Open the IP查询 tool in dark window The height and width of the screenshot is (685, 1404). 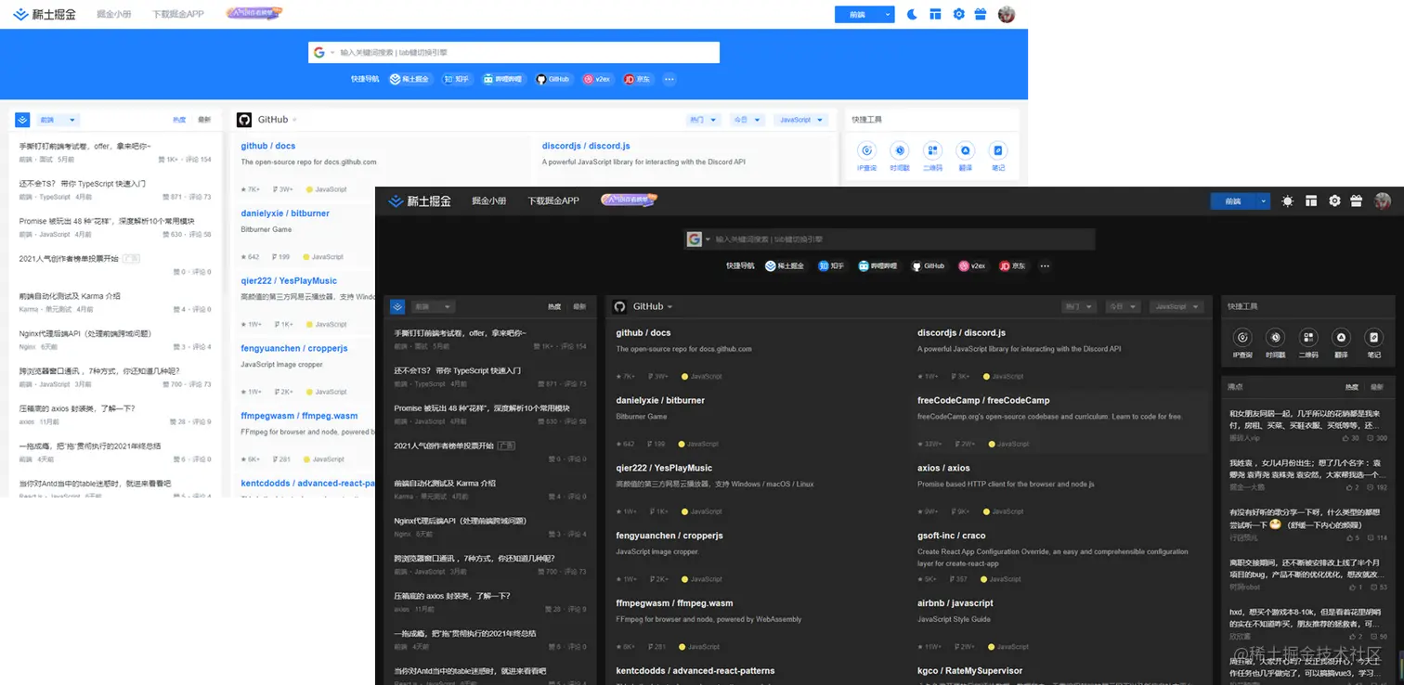(1242, 342)
